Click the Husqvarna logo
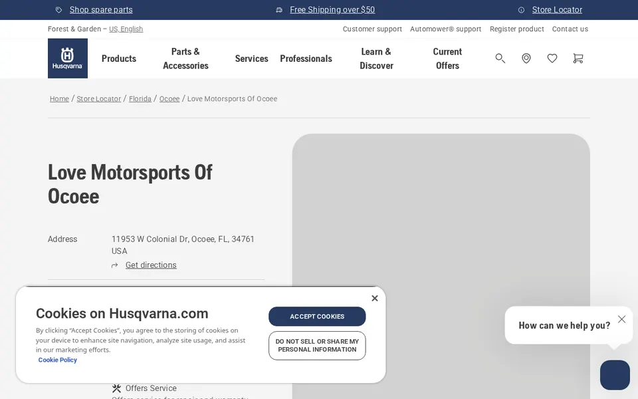Viewport: 638px width, 399px height. pyautogui.click(x=68, y=59)
